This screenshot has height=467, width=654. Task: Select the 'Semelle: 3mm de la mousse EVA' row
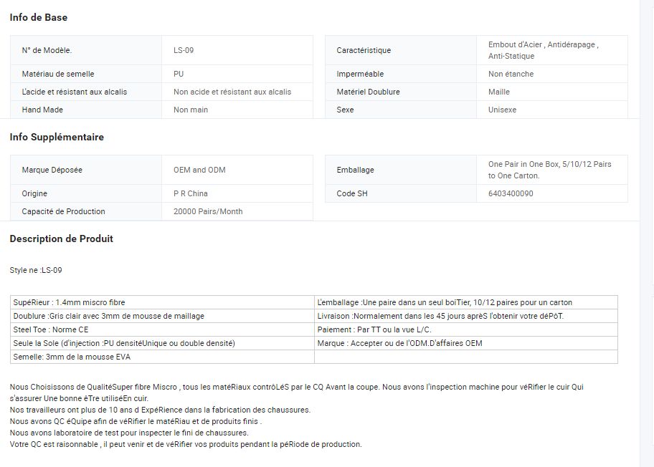click(x=72, y=357)
